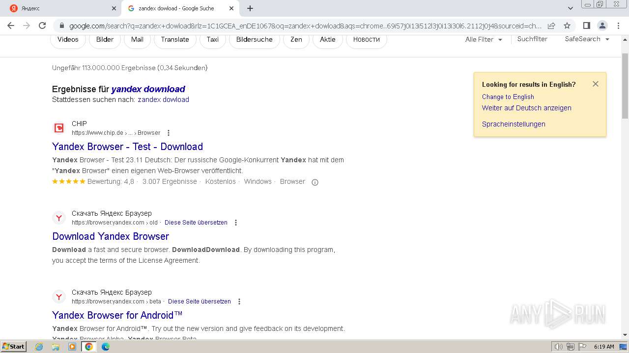Show info icon next to CHIP rating
Viewport: 629px width, 353px height.
[x=315, y=182]
